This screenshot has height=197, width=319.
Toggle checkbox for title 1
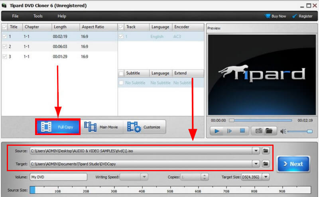pos(4,37)
